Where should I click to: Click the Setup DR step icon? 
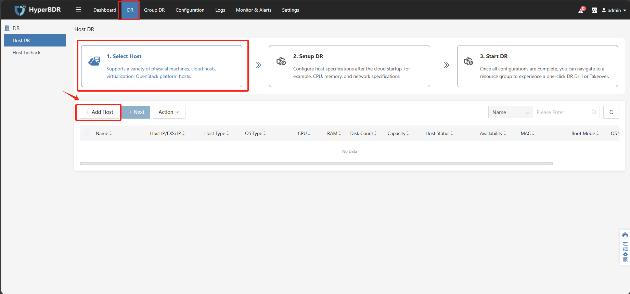point(281,61)
